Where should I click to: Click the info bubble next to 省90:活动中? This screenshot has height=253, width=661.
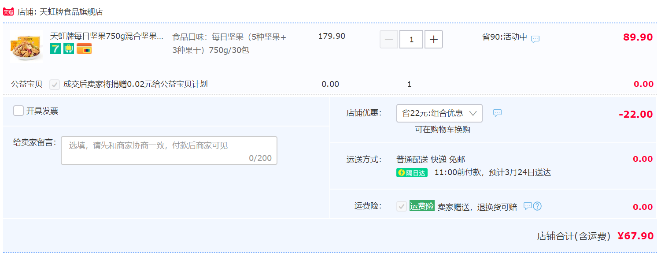[x=535, y=39]
